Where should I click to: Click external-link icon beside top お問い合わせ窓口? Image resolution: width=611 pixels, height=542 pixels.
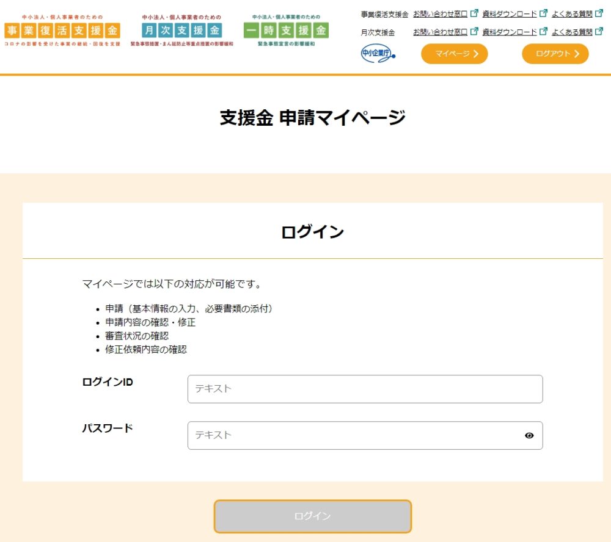pyautogui.click(x=474, y=13)
